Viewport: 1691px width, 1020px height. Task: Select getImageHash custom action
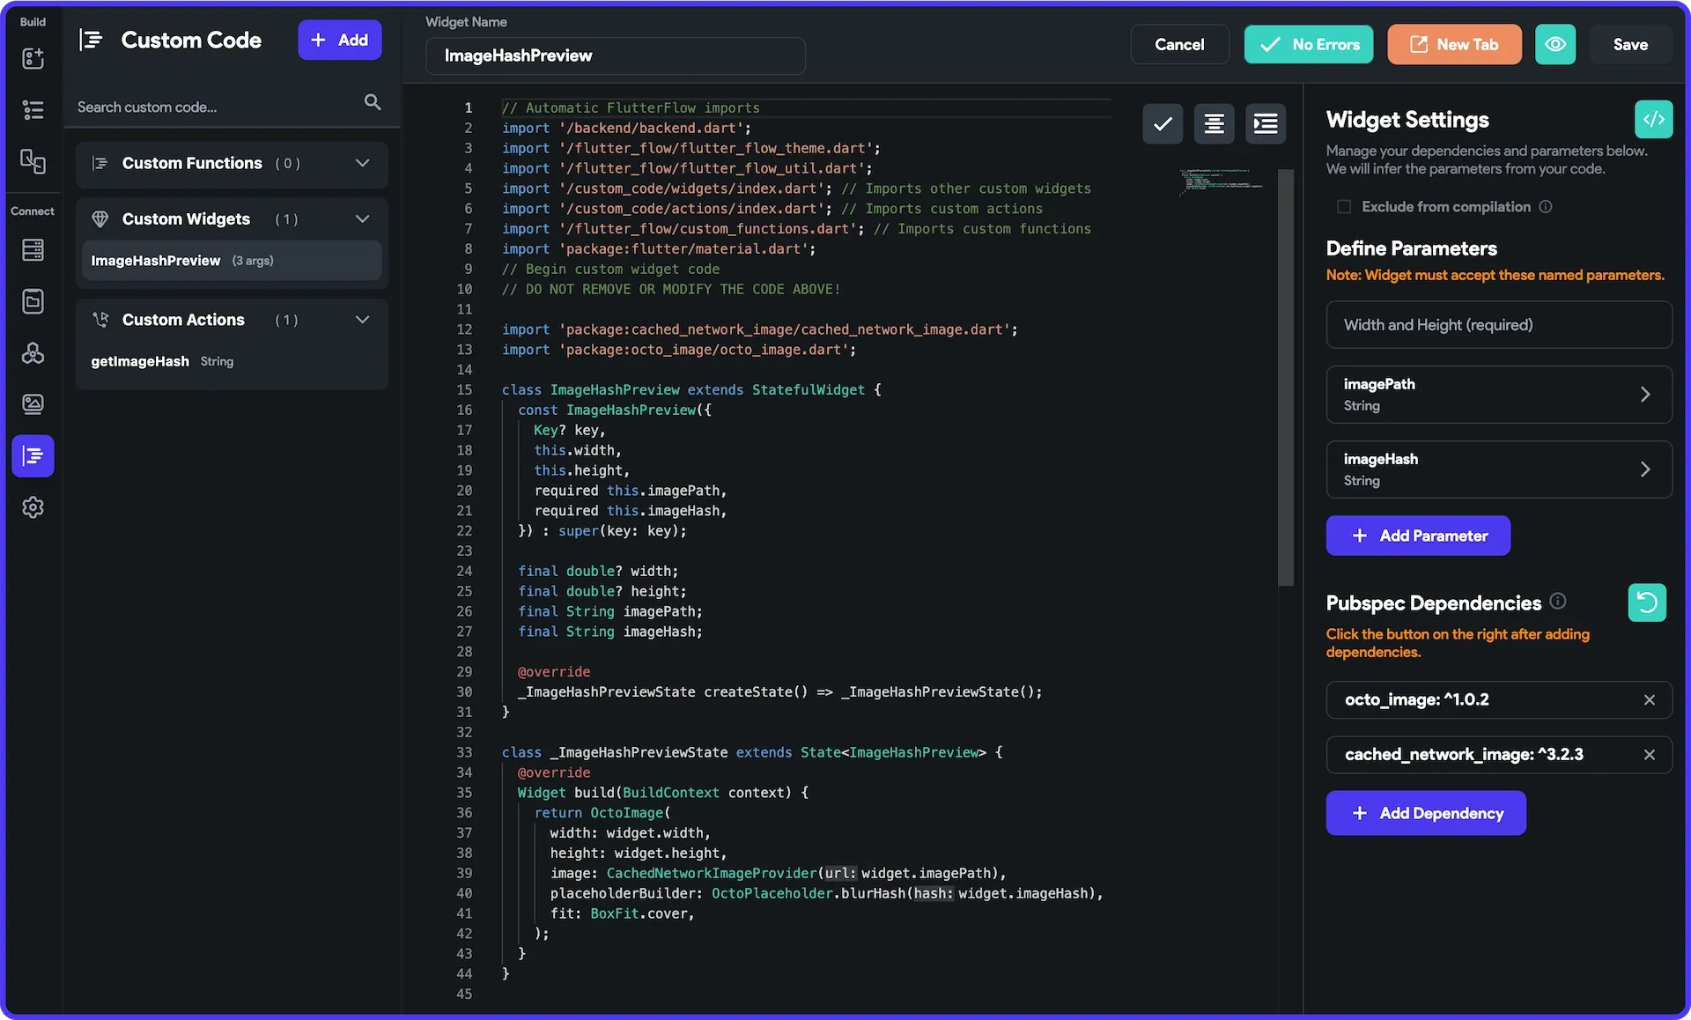pos(141,361)
